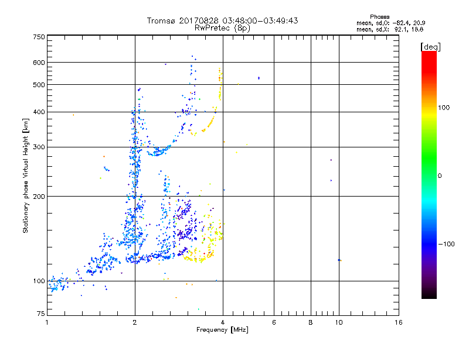
Task: Click the 'mean, sd,O: -82.4, 20.9' line
Action: click(x=390, y=23)
